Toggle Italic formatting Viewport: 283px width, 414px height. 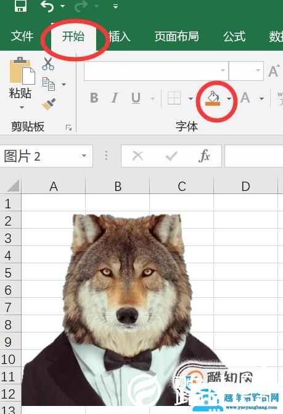114,98
